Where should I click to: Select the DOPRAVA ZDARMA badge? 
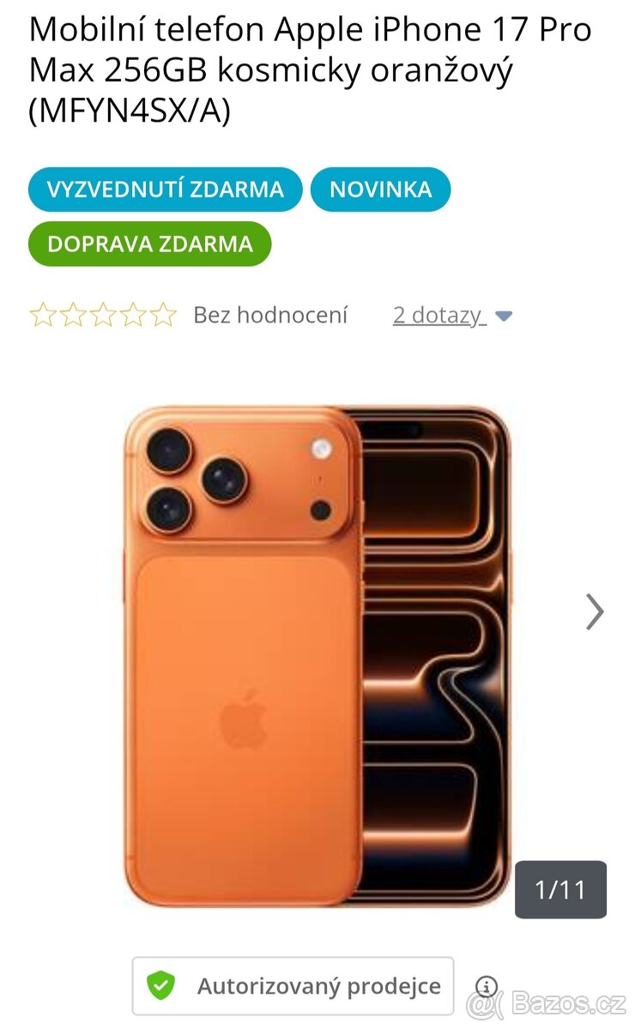(x=150, y=244)
